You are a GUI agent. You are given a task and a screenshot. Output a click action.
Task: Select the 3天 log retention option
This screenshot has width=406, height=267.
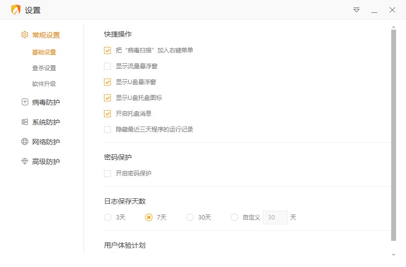[108, 218]
